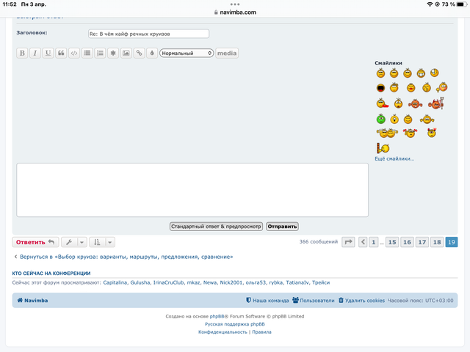
Task: Open Русская поддержка phpBB link
Action: [235, 324]
